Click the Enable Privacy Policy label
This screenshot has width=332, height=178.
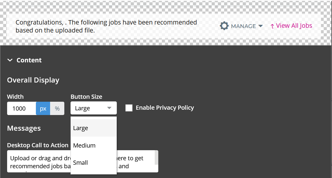pos(165,108)
